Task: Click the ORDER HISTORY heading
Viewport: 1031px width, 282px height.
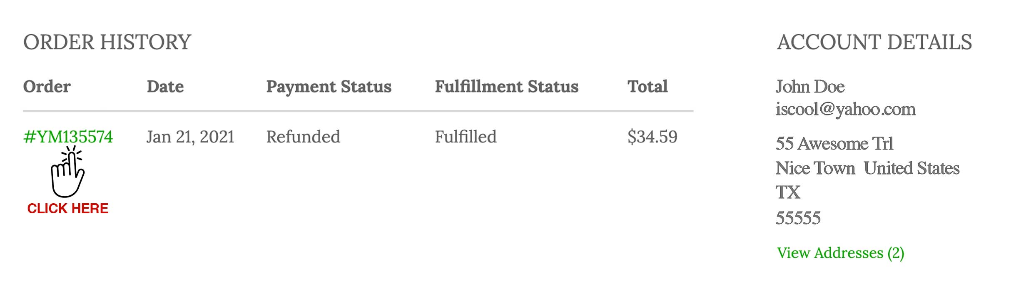Action: [x=107, y=42]
